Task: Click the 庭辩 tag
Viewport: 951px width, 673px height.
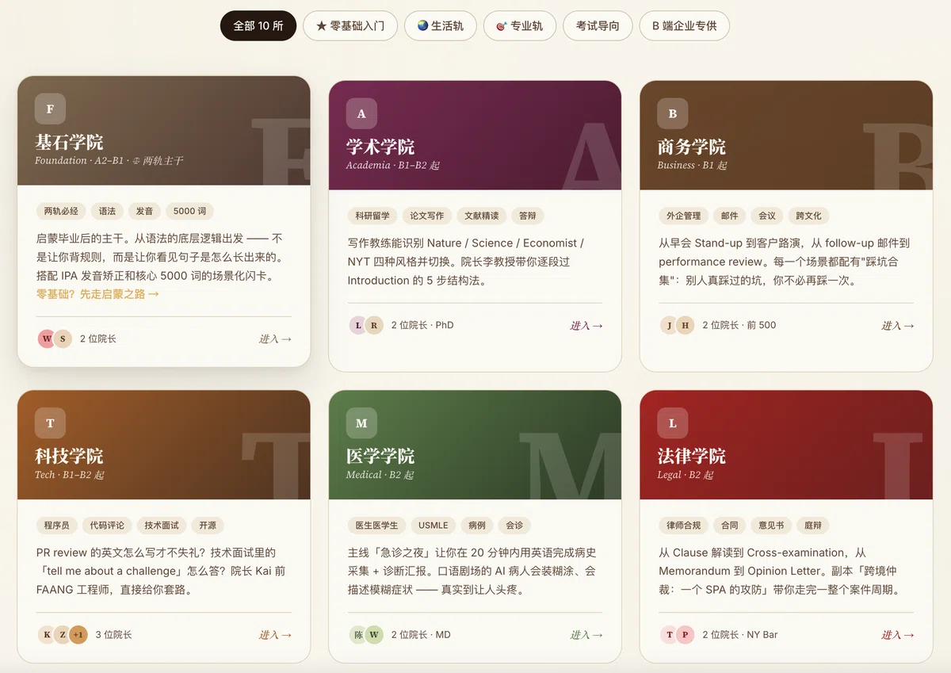Action: coord(813,525)
